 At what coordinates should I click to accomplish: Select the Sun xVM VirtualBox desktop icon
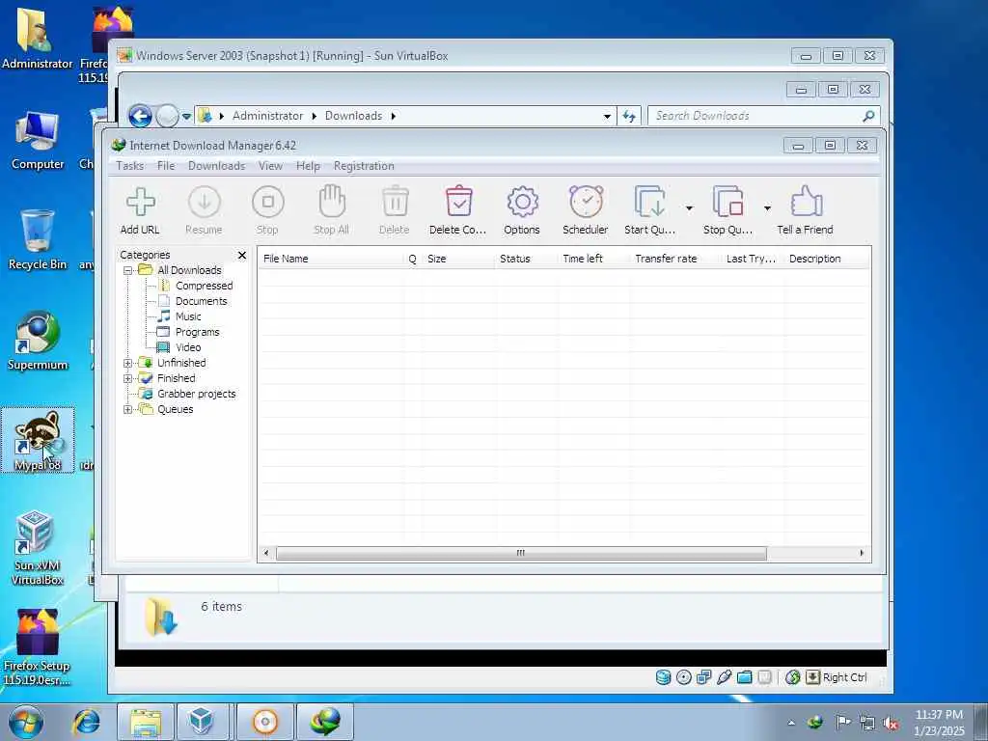tap(38, 548)
